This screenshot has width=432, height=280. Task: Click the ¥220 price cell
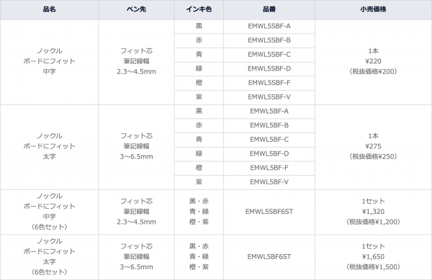point(373,61)
